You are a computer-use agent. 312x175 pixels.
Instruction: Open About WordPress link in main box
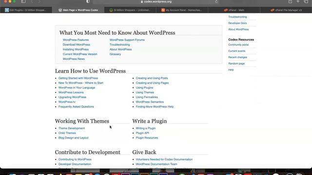pos(120,50)
